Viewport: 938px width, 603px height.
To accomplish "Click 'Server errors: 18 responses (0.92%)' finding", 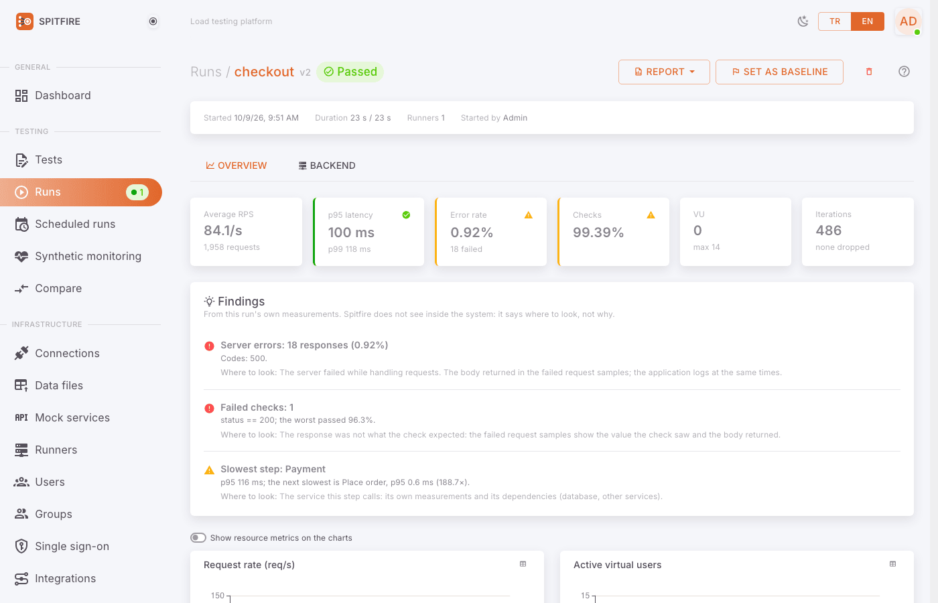I will [x=304, y=345].
